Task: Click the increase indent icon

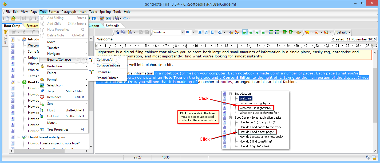Action: [x=291, y=32]
